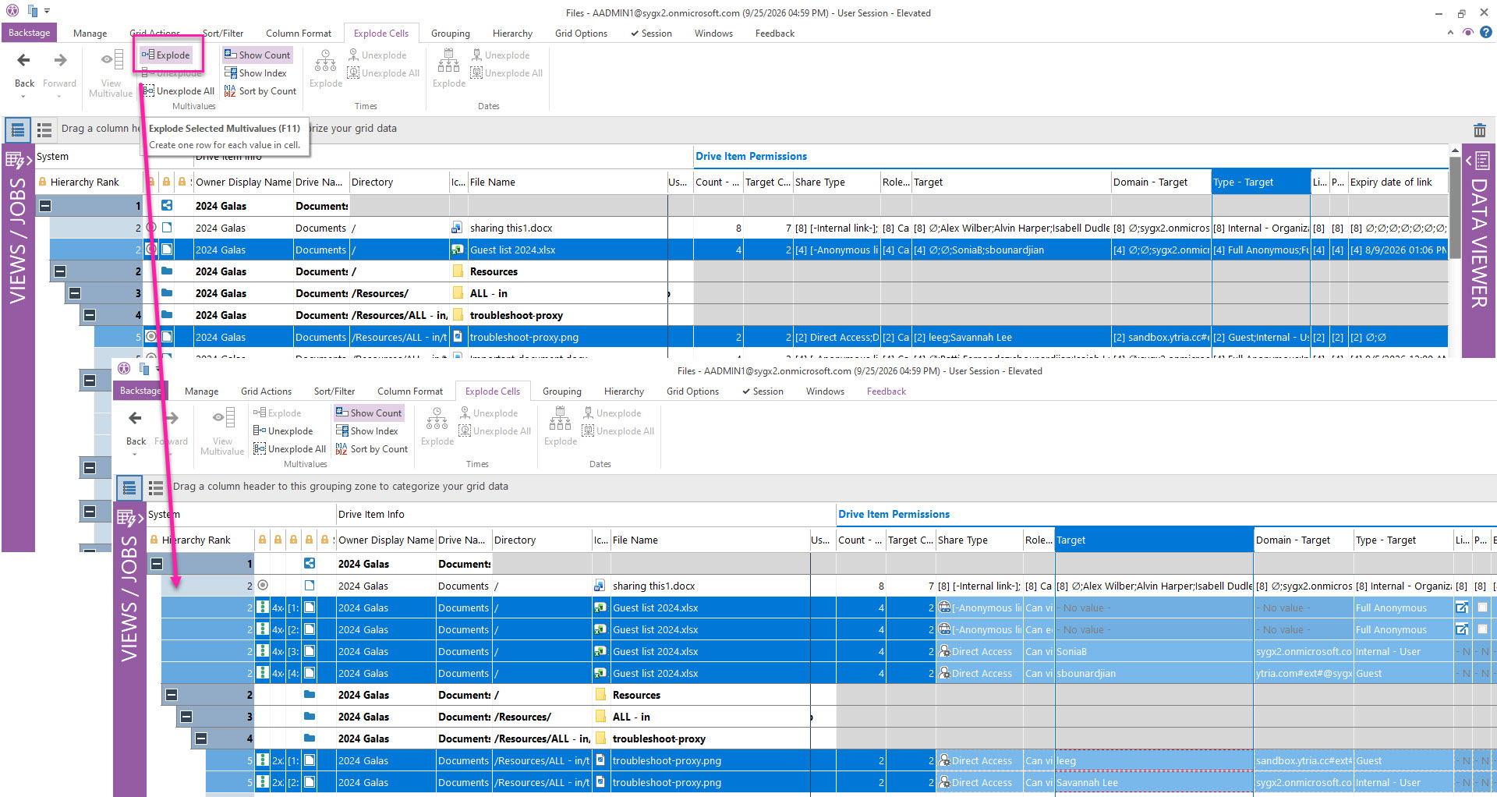Click Back arrow in lower window ribbon
Image resolution: width=1497 pixels, height=797 pixels.
[136, 418]
